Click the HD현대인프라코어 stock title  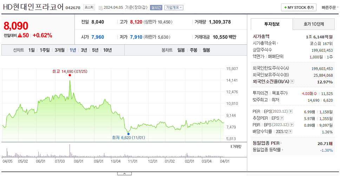click(x=33, y=7)
